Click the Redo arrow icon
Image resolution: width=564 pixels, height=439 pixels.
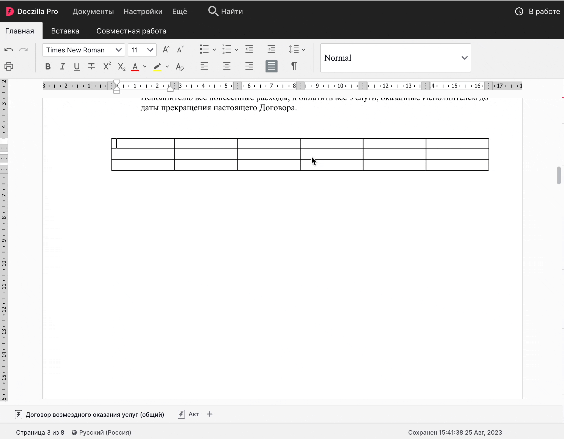pos(24,50)
